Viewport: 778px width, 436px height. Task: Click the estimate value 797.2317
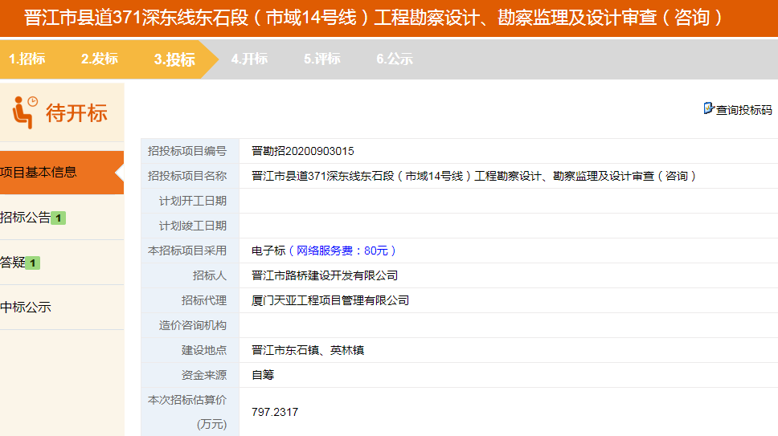[275, 412]
